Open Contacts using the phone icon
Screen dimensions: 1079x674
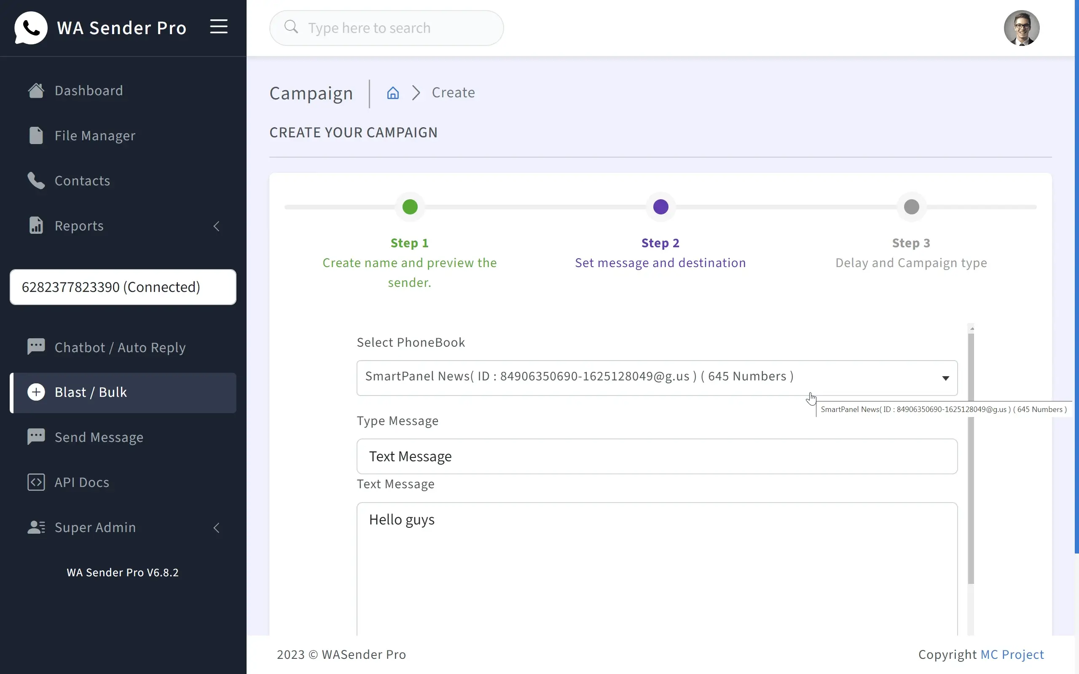[x=36, y=180]
